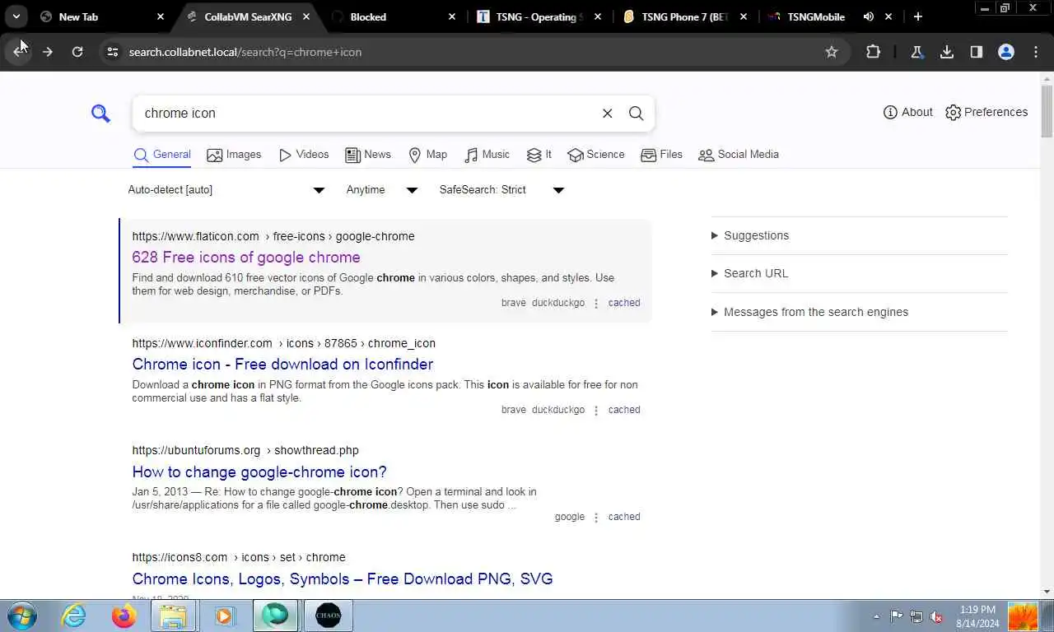Open more options dots on flaticon result
The height and width of the screenshot is (632, 1054).
596,304
